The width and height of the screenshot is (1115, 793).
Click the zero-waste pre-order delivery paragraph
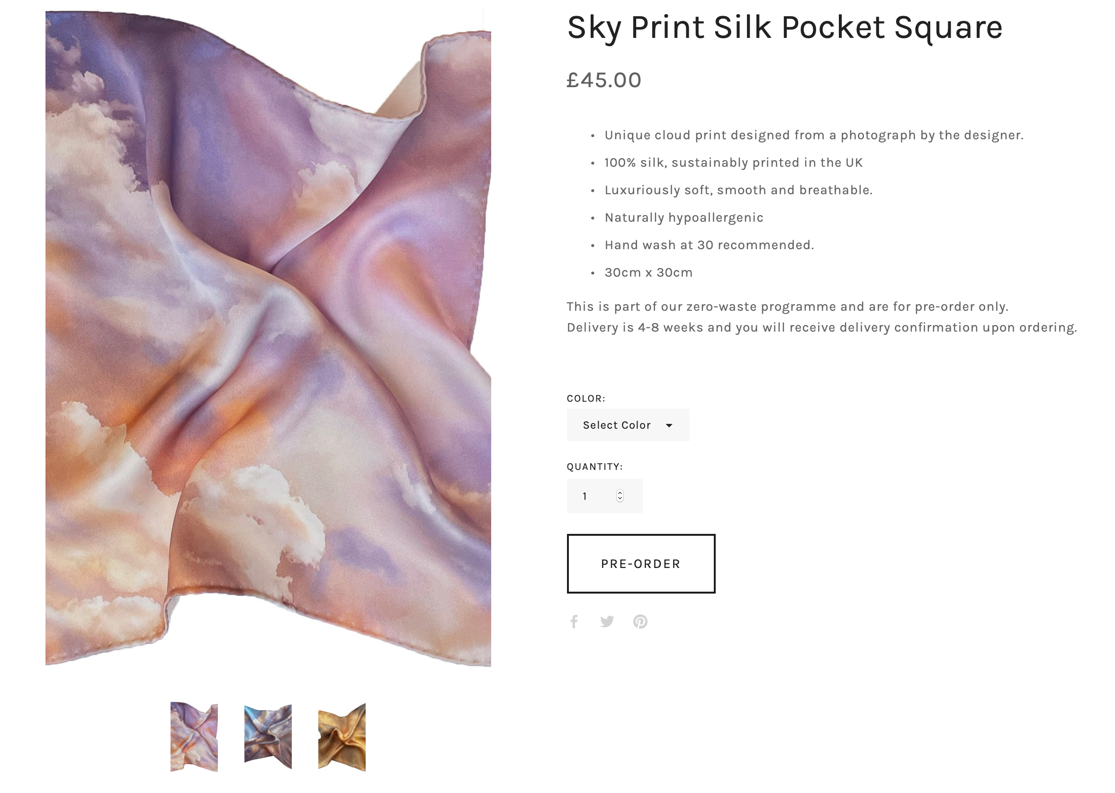coord(822,317)
